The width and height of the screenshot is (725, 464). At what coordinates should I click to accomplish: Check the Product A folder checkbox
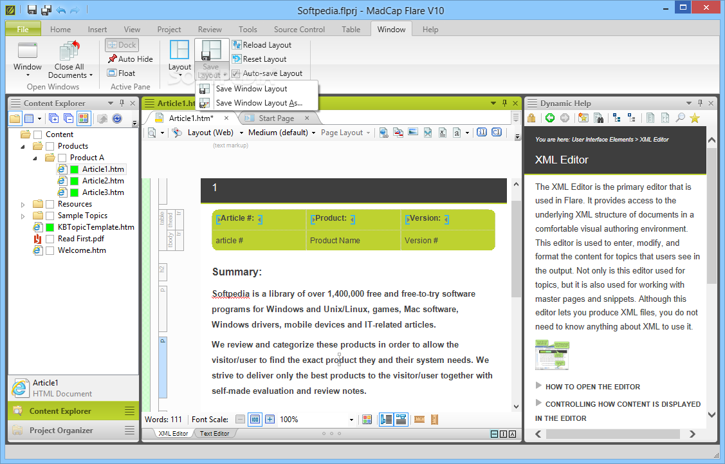point(62,157)
